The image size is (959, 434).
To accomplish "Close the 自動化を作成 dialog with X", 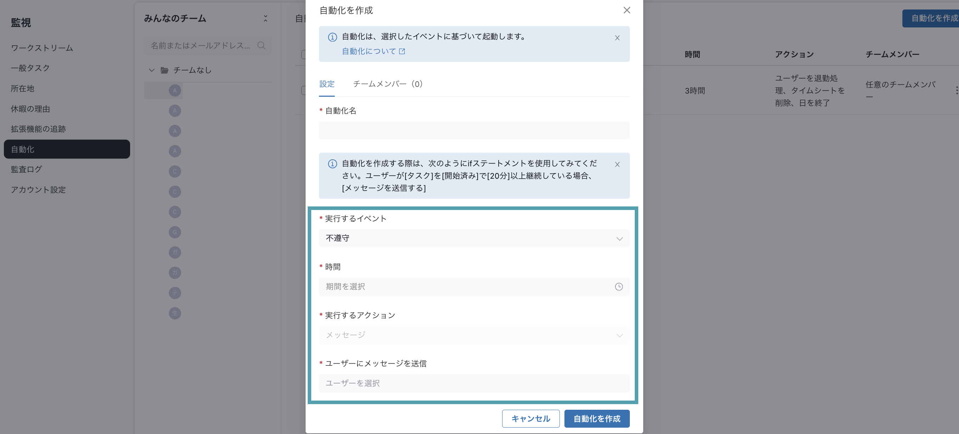I will pyautogui.click(x=627, y=10).
